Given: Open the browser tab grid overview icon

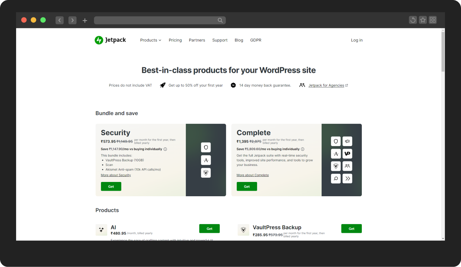Looking at the screenshot, I should pos(433,20).
